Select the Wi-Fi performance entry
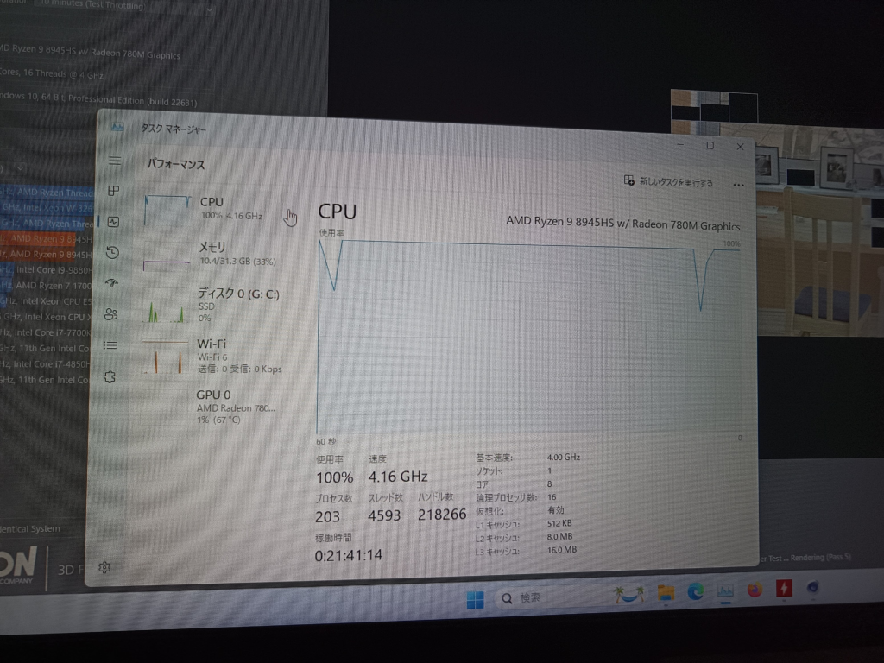884x663 pixels. click(x=212, y=355)
